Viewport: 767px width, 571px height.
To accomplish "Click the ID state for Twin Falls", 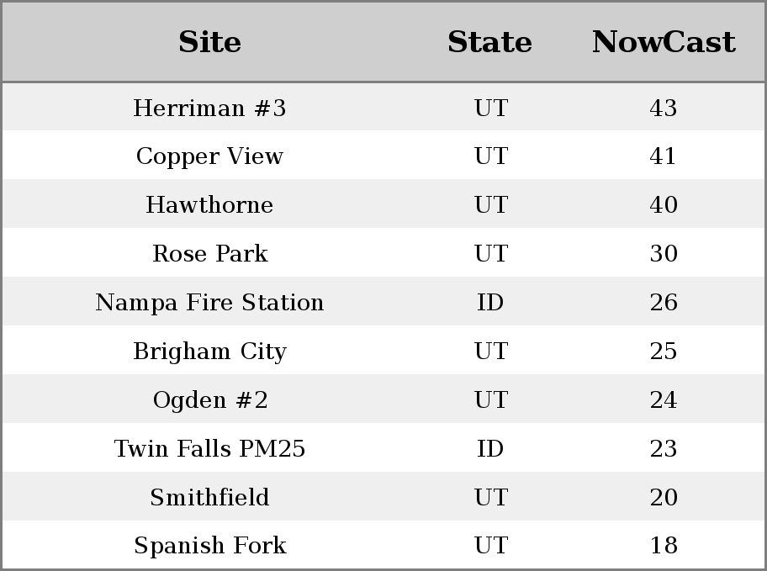I will (490, 449).
